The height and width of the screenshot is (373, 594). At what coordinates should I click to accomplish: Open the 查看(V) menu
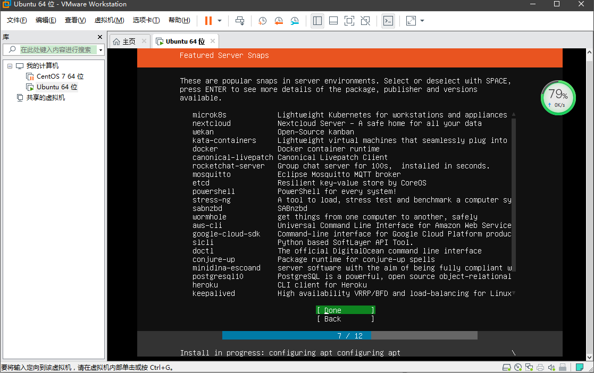(x=75, y=20)
